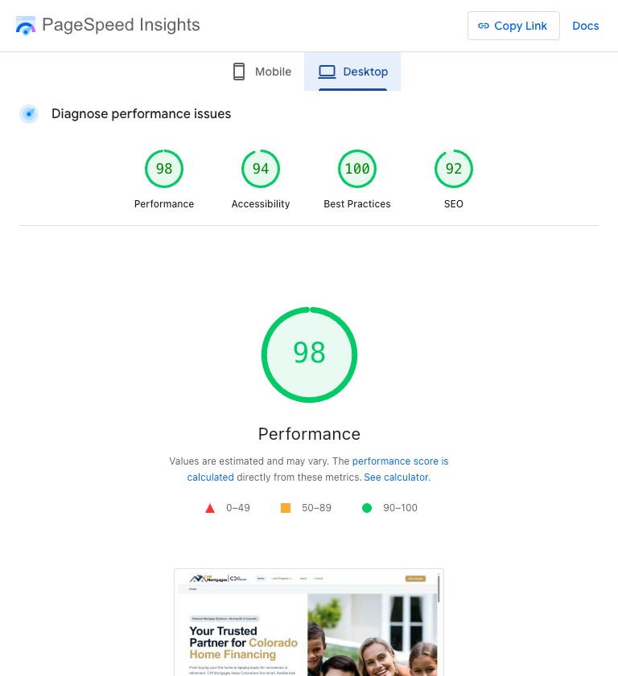Click the Mobile phone icon

(239, 72)
